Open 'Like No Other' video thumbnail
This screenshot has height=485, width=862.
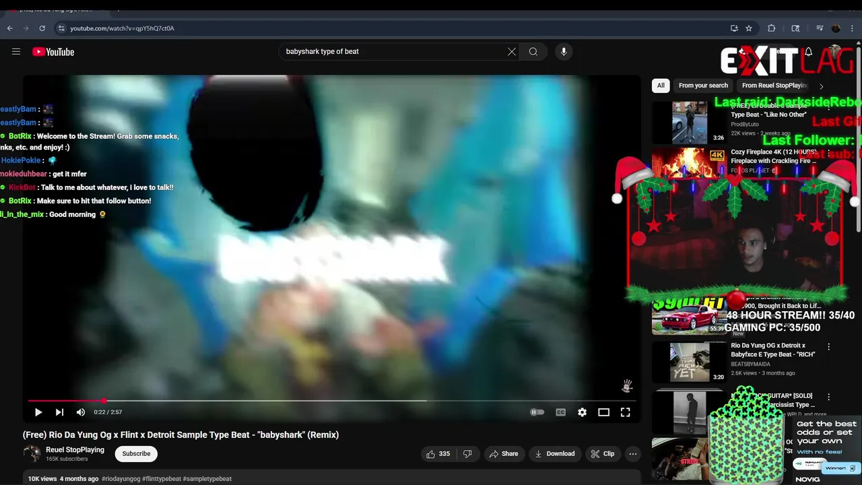pyautogui.click(x=689, y=123)
